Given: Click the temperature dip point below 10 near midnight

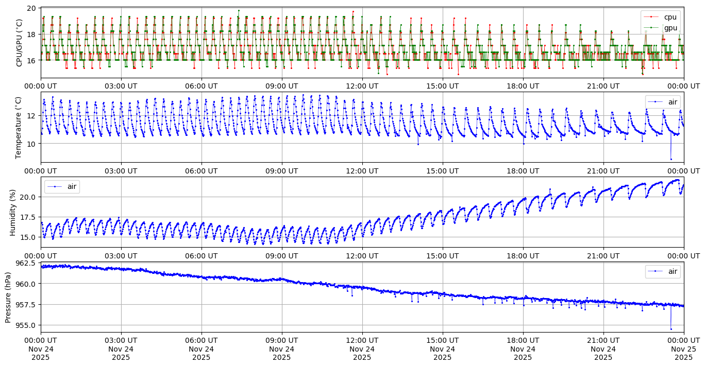Looking at the screenshot, I should tap(671, 159).
